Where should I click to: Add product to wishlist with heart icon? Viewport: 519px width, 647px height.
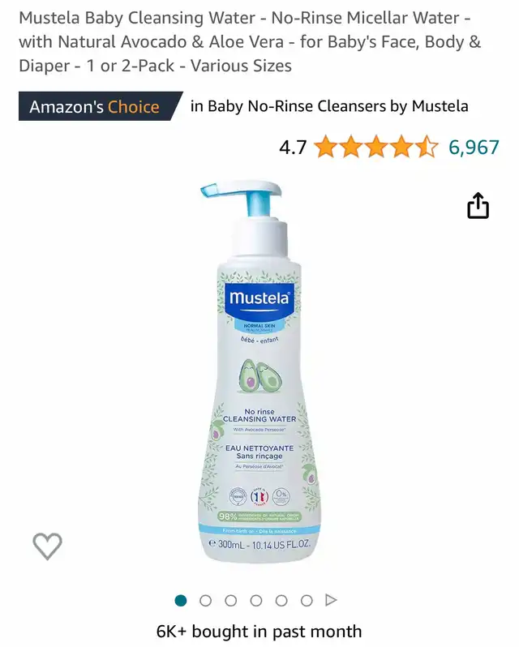[48, 546]
